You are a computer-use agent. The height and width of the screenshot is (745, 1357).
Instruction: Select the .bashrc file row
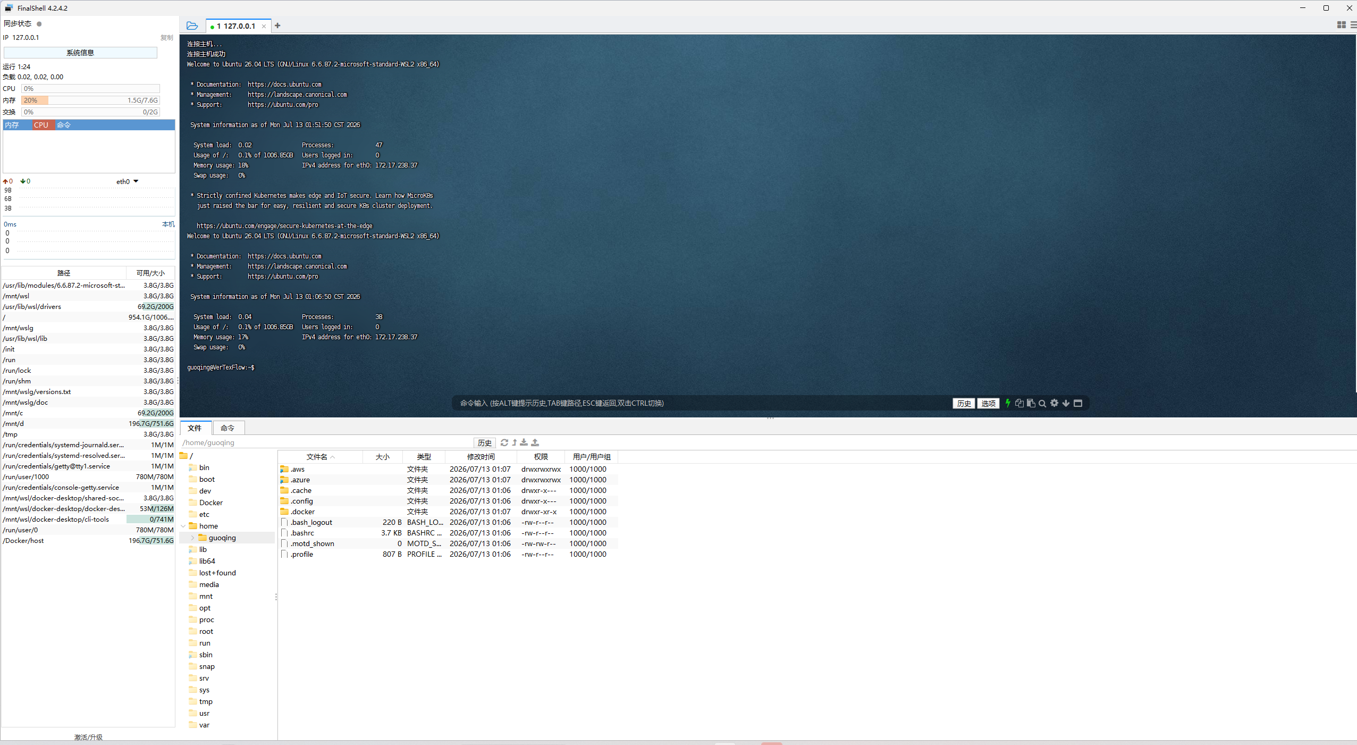click(x=448, y=533)
